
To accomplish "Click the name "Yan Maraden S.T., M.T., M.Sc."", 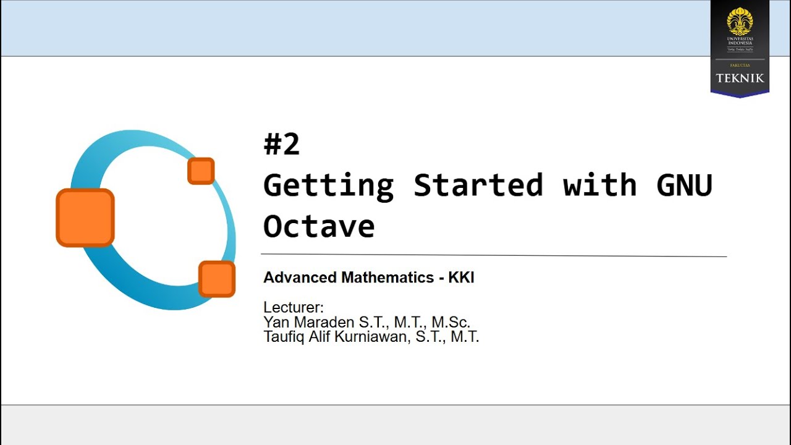I will (367, 322).
